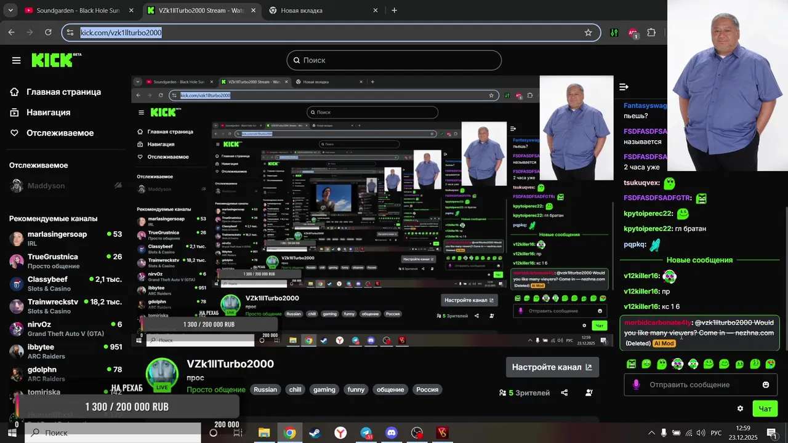Open the emoji picker in message field
Image resolution: width=788 pixels, height=443 pixels.
[766, 385]
